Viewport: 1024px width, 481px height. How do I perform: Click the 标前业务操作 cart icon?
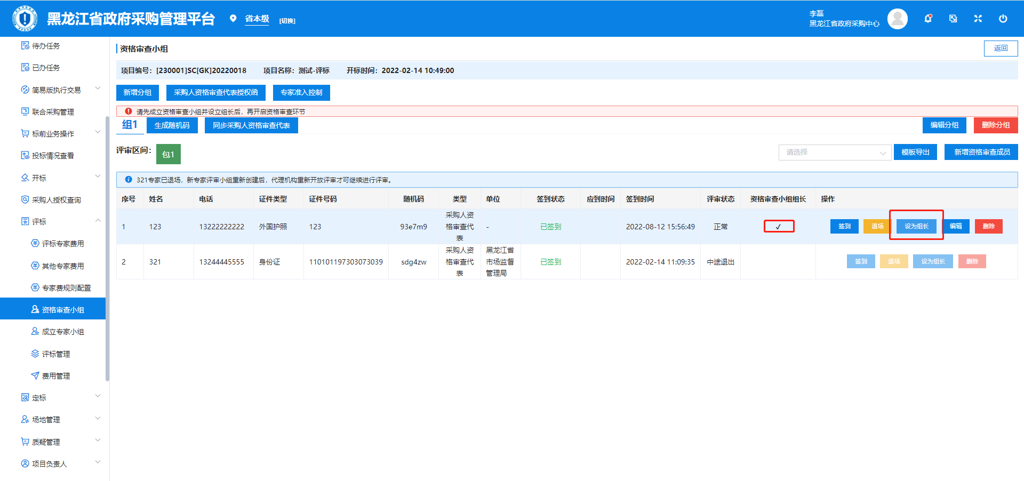(25, 133)
